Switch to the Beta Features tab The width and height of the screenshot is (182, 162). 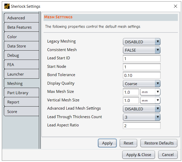pyautogui.click(x=22, y=27)
